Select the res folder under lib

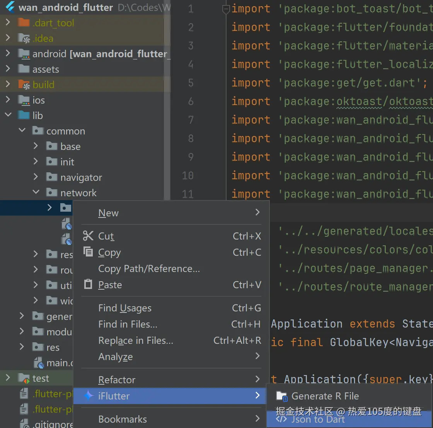coord(53,347)
